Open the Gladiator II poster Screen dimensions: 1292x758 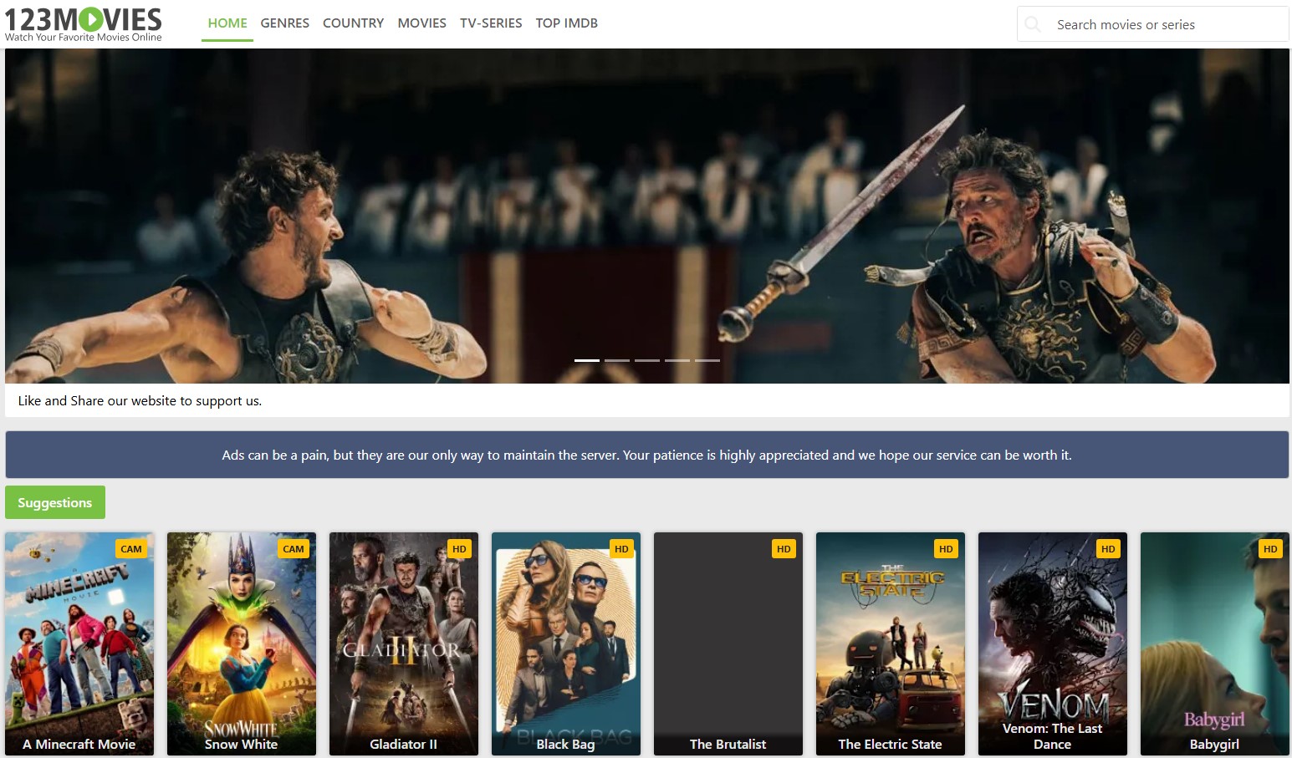point(404,644)
